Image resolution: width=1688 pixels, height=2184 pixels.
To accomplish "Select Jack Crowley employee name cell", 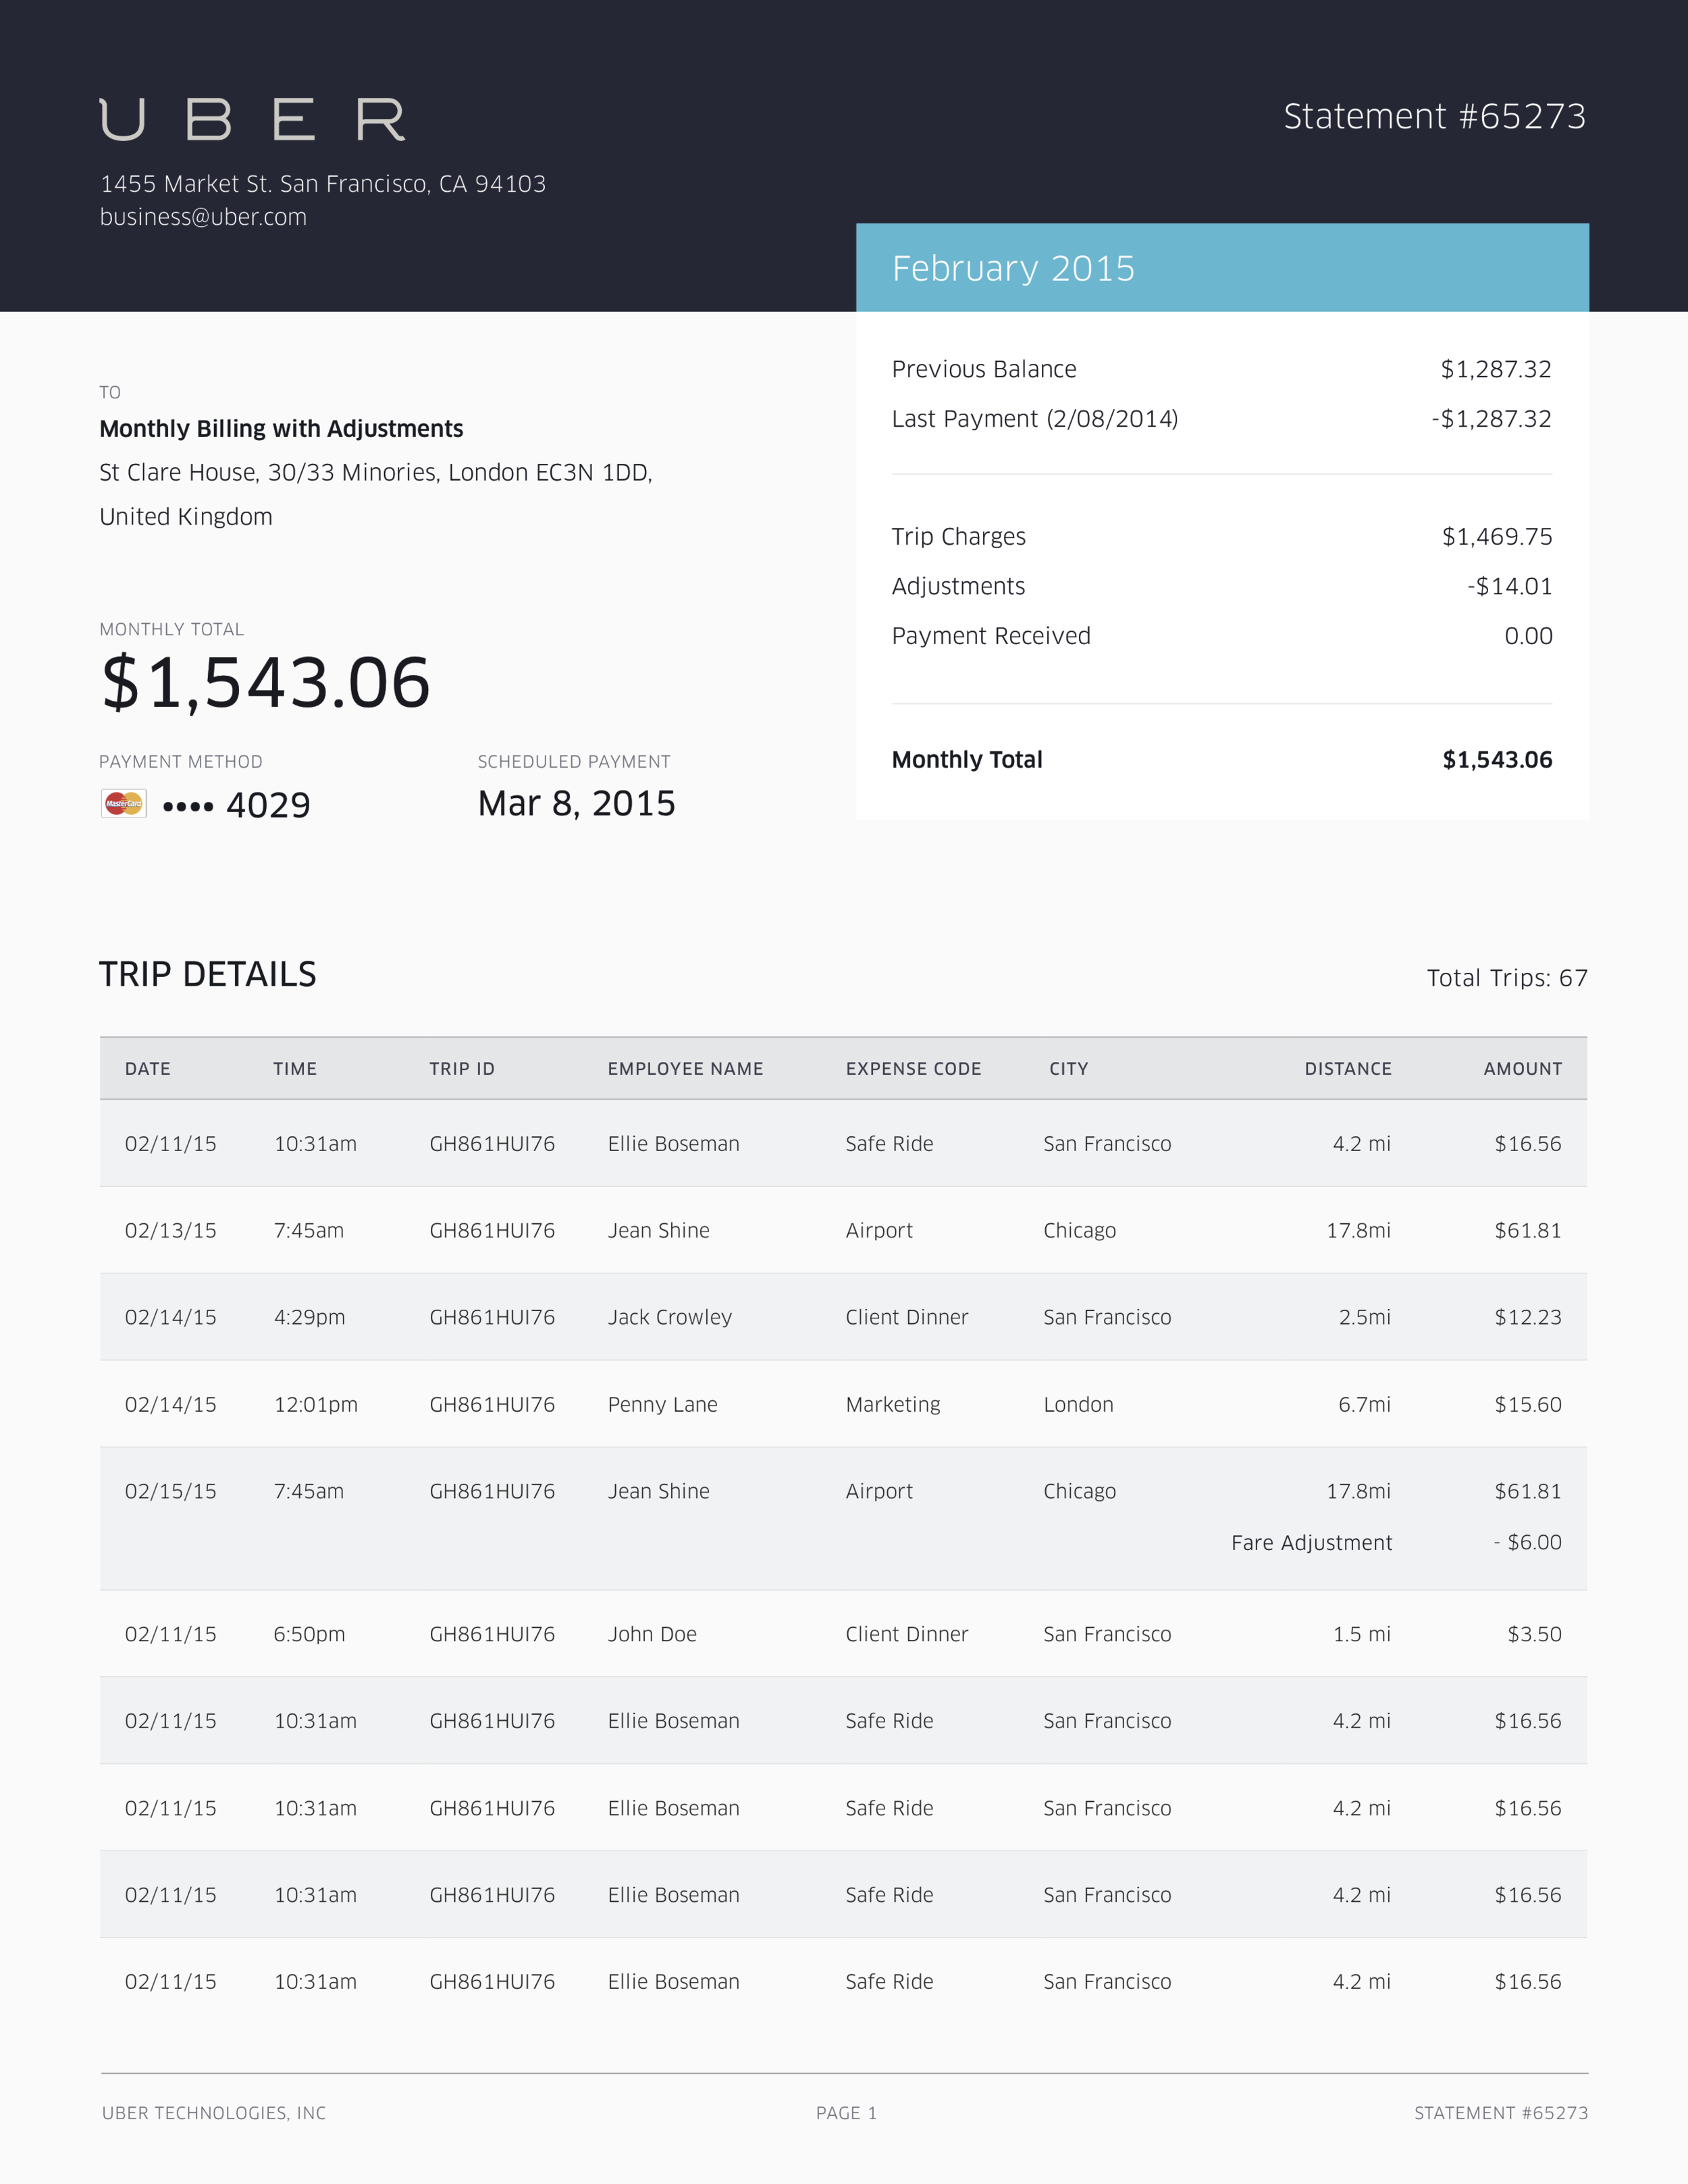I will (670, 1318).
